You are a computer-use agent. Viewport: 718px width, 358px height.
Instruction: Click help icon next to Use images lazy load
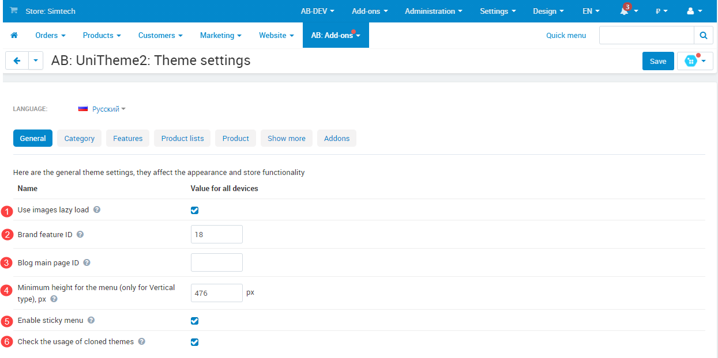click(x=97, y=210)
